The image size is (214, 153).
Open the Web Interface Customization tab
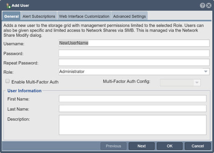pos(84,16)
